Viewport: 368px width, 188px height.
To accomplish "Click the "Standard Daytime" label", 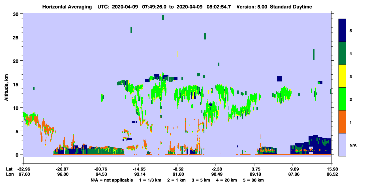I will click(291, 7).
